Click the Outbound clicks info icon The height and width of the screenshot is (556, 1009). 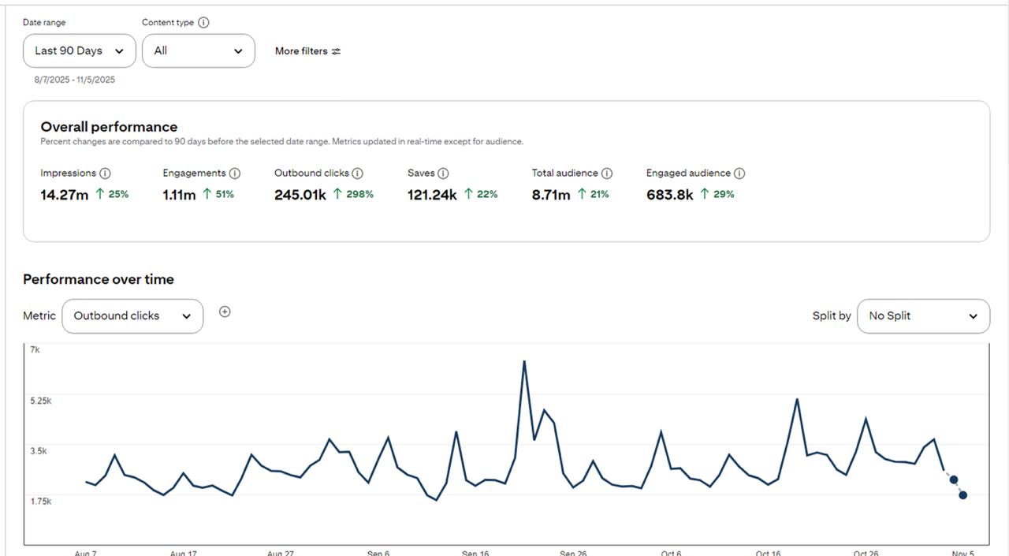357,174
